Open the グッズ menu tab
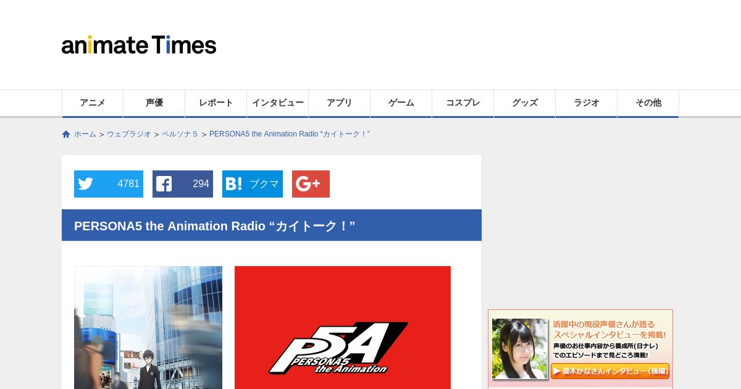The height and width of the screenshot is (389, 741). tap(525, 103)
